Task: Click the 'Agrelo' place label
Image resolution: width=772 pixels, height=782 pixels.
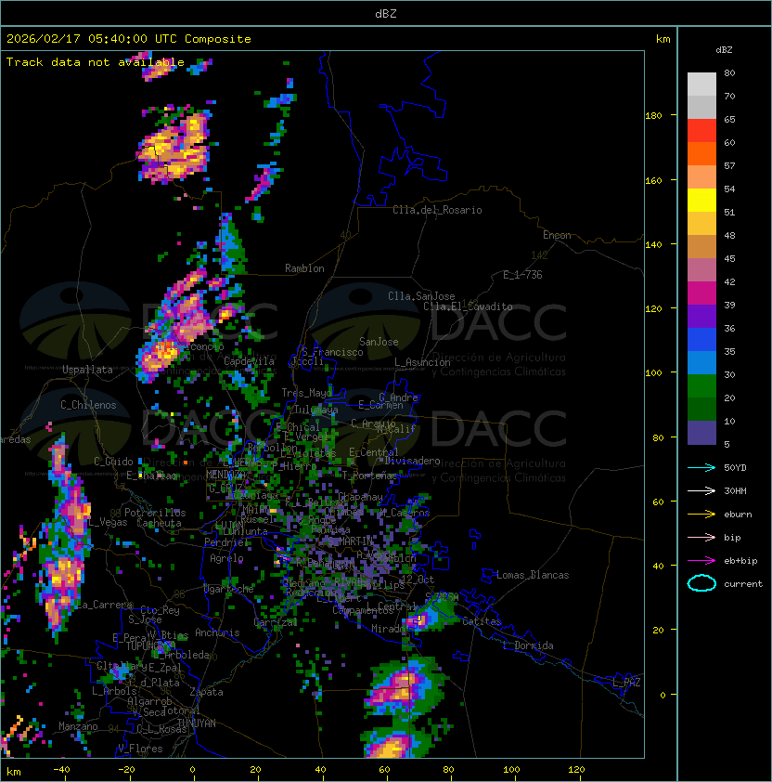Action: click(x=226, y=558)
